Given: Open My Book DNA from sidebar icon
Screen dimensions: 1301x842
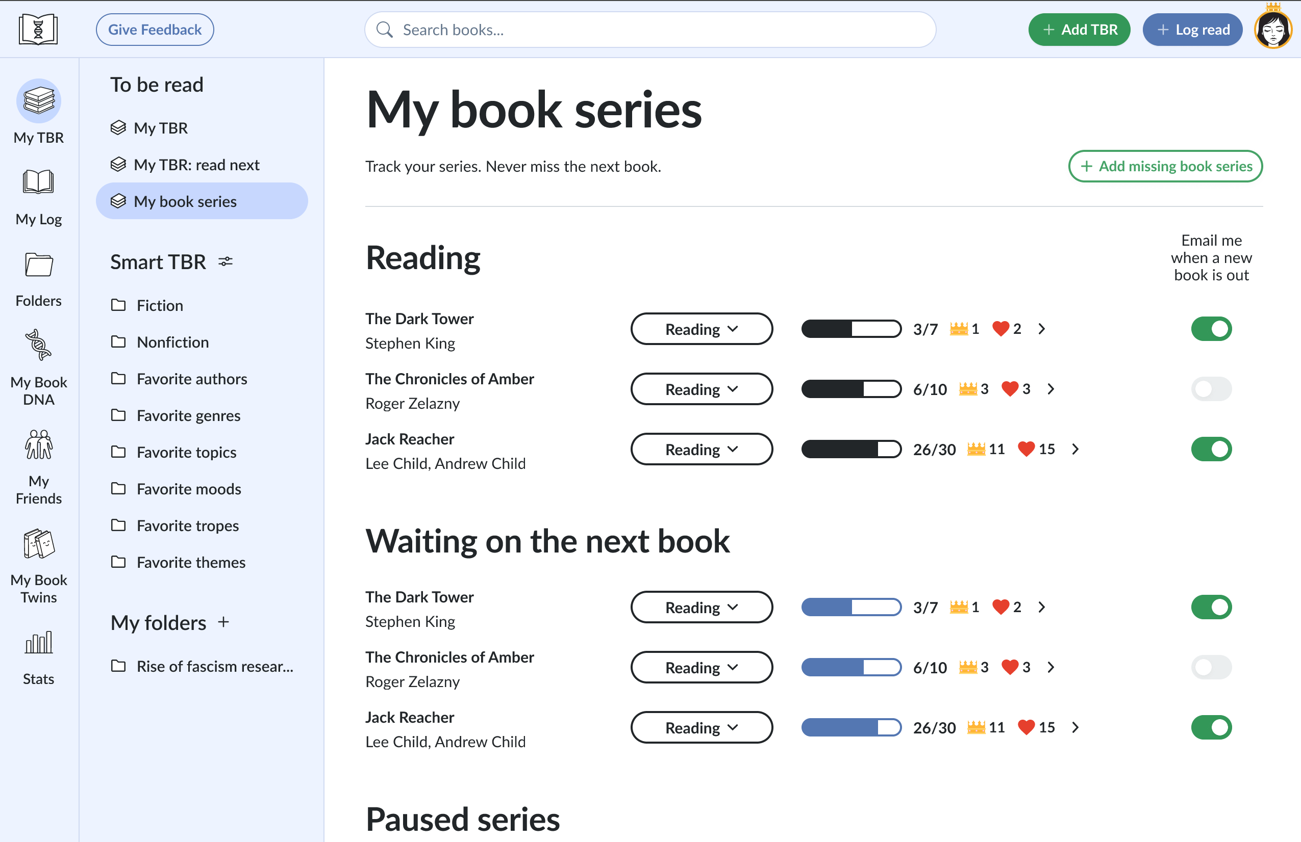Looking at the screenshot, I should tap(38, 345).
